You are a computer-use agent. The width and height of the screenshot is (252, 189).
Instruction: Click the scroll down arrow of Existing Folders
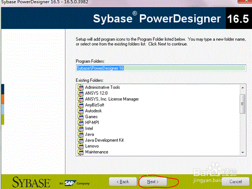(x=243, y=152)
